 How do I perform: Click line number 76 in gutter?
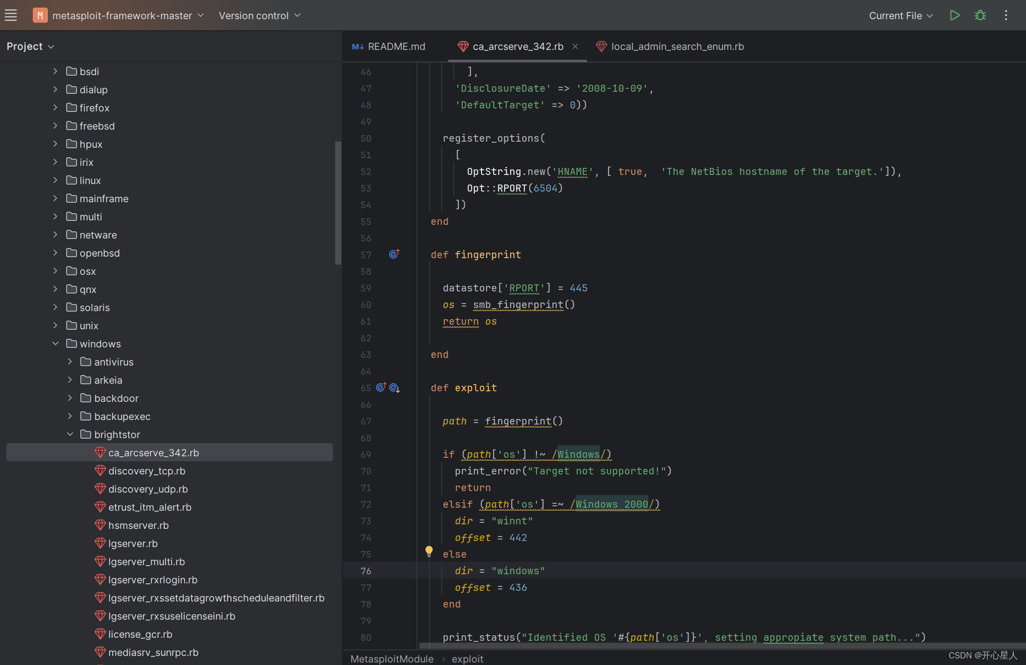coord(366,571)
